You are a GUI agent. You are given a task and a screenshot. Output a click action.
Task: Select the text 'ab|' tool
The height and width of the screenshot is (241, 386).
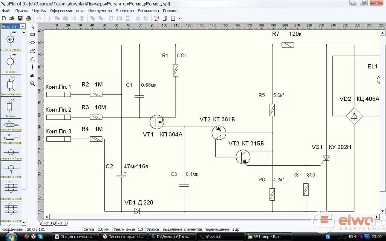coord(32,75)
